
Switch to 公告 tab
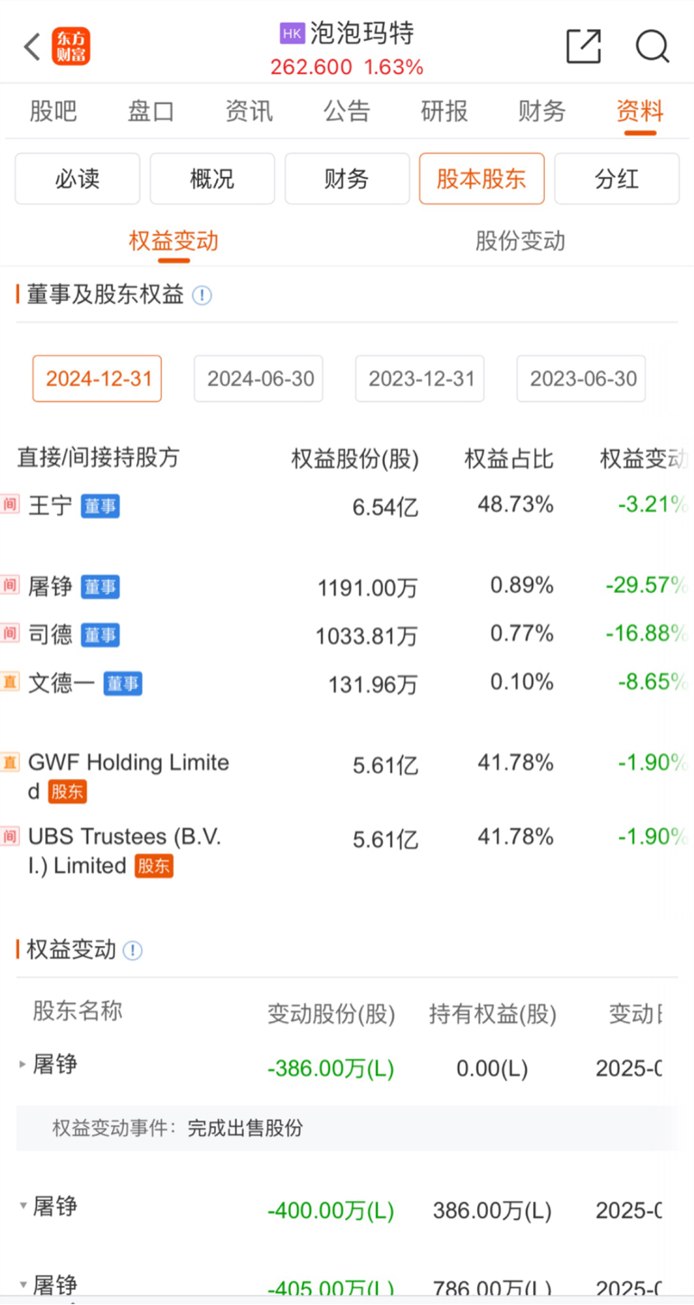pyautogui.click(x=347, y=111)
